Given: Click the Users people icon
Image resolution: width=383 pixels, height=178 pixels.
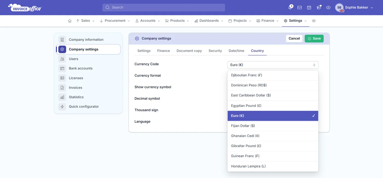Looking at the screenshot, I should (62, 59).
